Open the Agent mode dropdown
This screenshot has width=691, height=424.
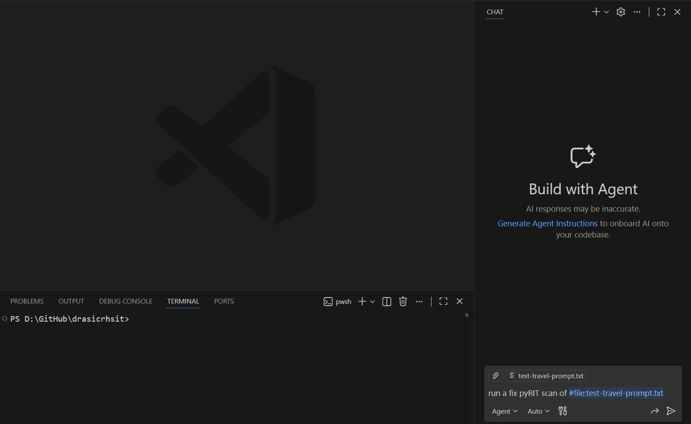(x=504, y=411)
